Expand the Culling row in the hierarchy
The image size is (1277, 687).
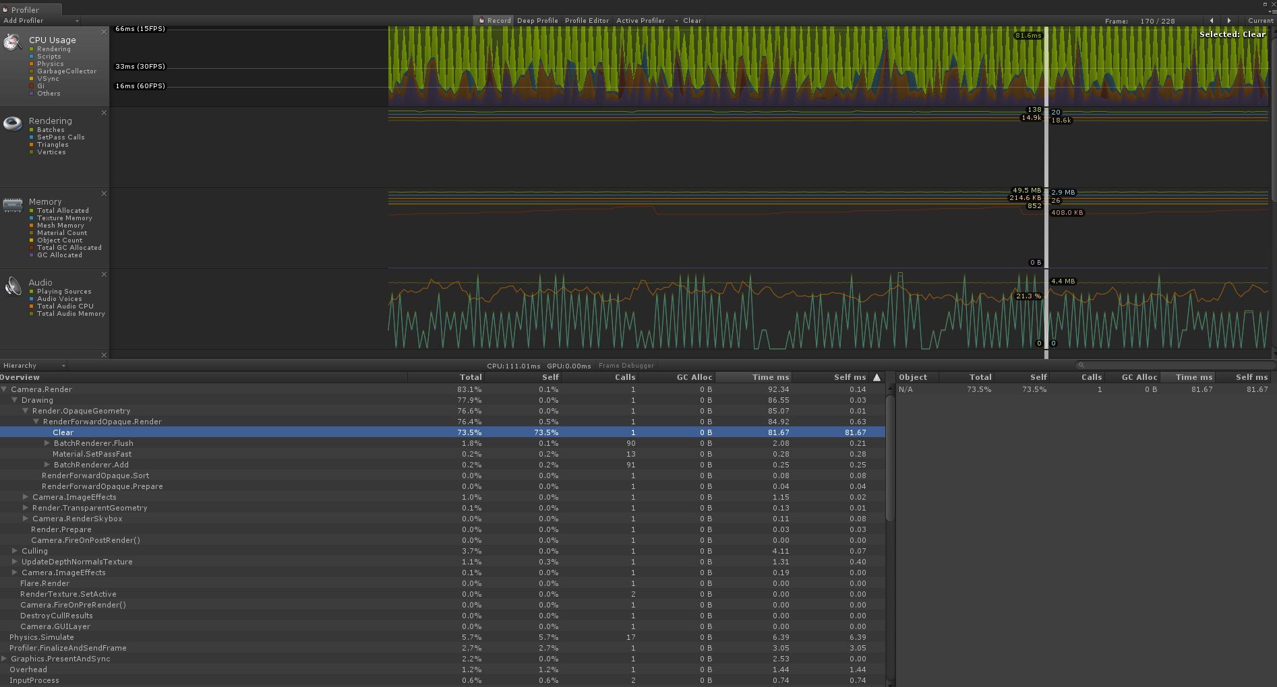[15, 551]
